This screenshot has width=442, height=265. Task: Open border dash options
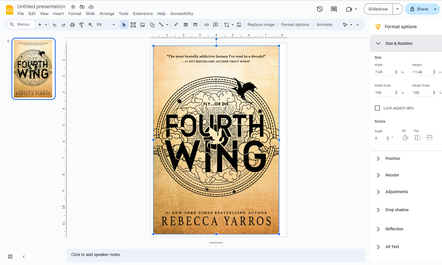pyautogui.click(x=195, y=25)
